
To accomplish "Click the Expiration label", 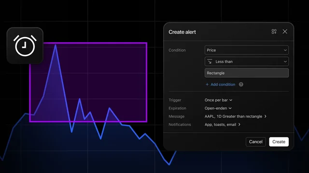I will [177, 108].
